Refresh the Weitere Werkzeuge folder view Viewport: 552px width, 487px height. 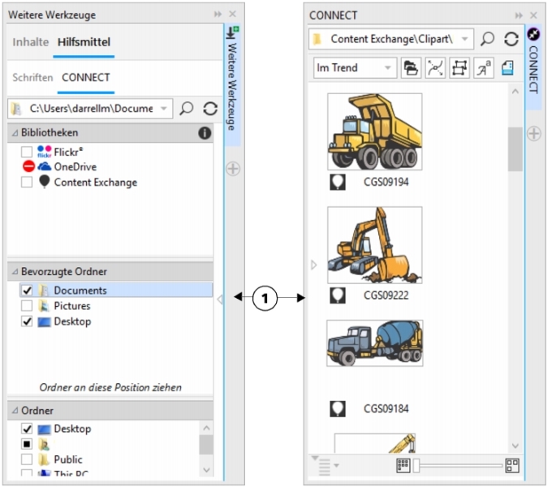pos(210,108)
